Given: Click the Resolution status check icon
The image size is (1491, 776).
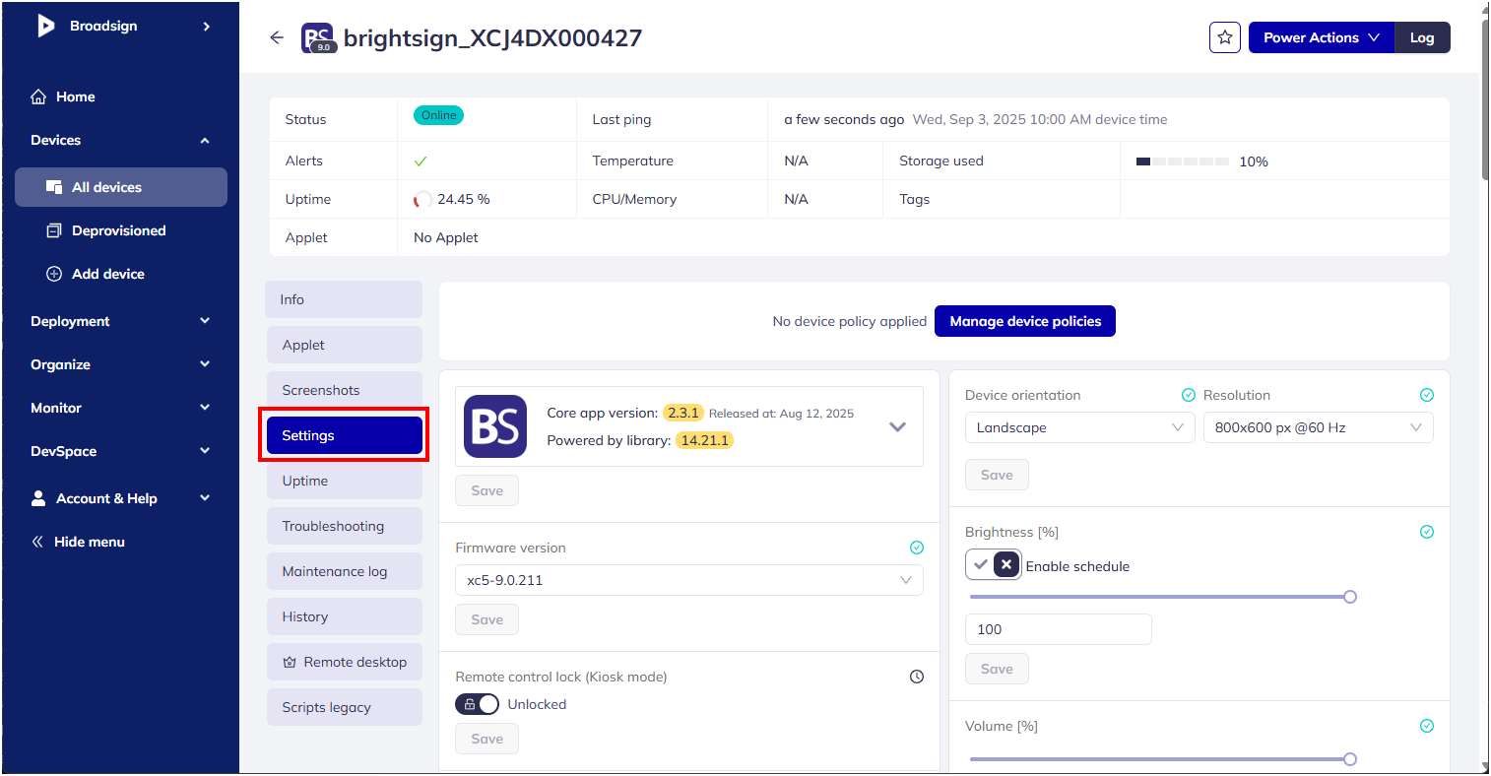Looking at the screenshot, I should coord(1427,395).
